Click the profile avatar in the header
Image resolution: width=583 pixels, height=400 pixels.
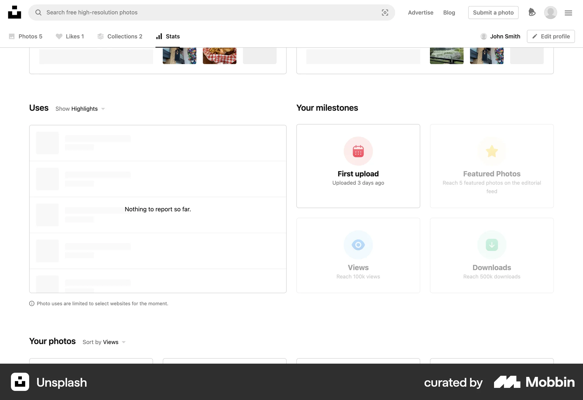(551, 12)
